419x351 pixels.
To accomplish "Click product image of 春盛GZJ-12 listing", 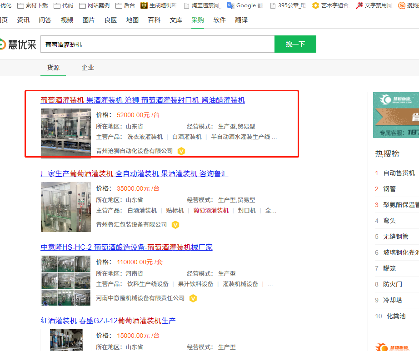I will [x=66, y=340].
